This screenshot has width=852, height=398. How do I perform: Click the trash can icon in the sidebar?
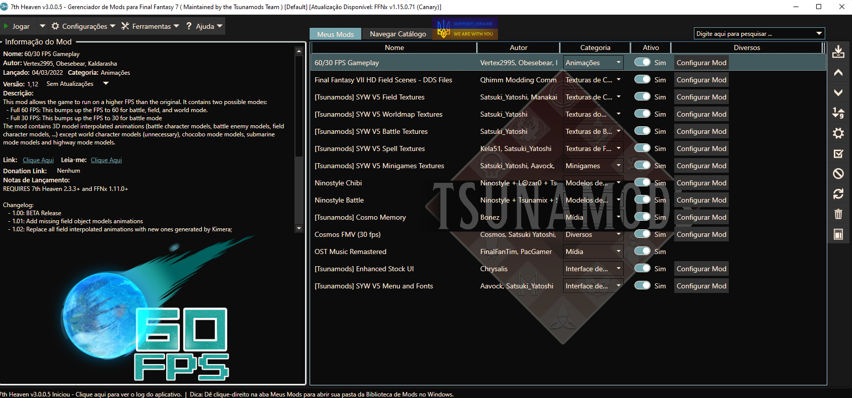(838, 214)
